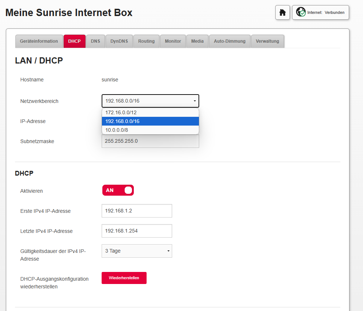
Task: Select the Auto-Dimmung tab
Action: [230, 41]
